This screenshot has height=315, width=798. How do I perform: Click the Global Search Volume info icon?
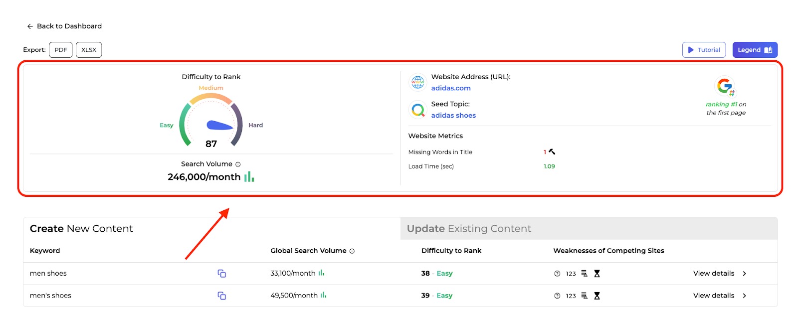pyautogui.click(x=352, y=251)
